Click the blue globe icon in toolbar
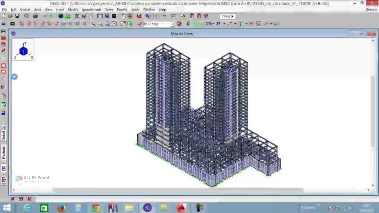379x213 pixels. 61,16
